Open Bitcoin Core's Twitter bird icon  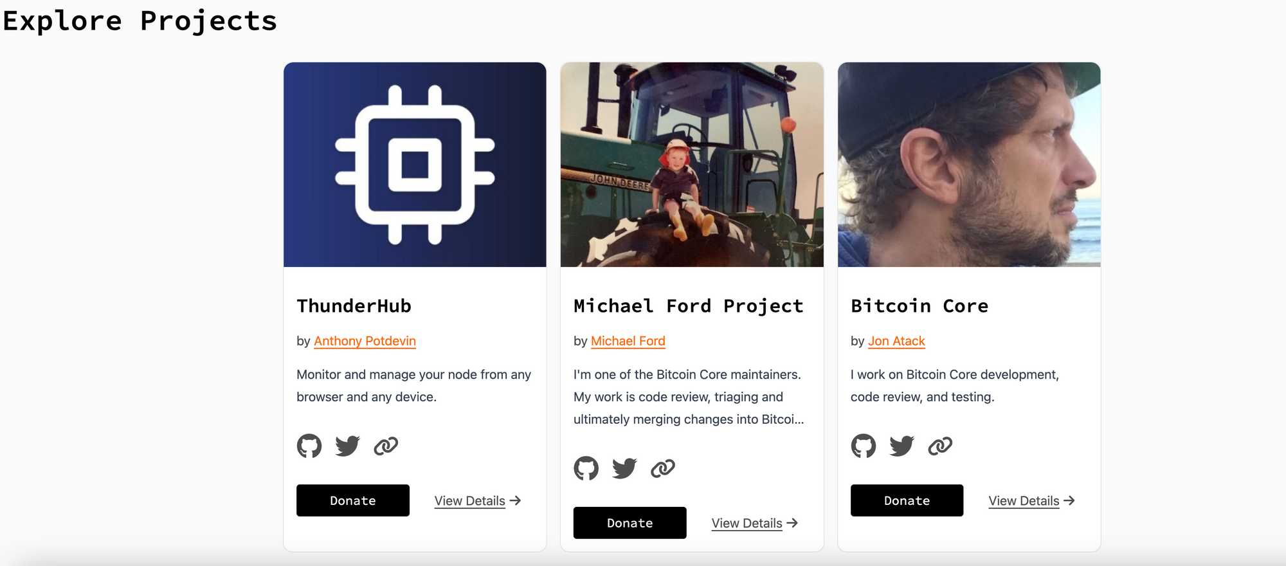(902, 446)
